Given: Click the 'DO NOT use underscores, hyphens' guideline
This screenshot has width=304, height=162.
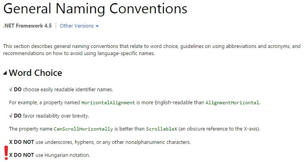Looking at the screenshot, I should (x=100, y=142).
